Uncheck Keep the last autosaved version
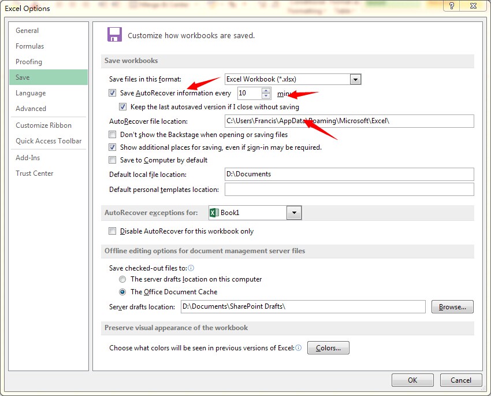 point(122,107)
